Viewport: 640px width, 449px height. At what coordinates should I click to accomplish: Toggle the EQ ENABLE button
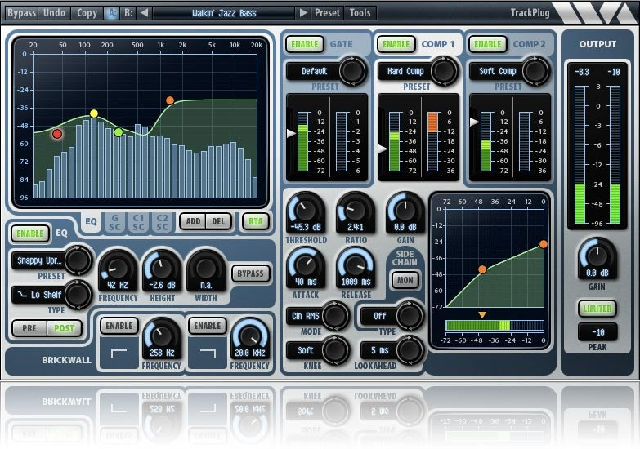[x=29, y=233]
